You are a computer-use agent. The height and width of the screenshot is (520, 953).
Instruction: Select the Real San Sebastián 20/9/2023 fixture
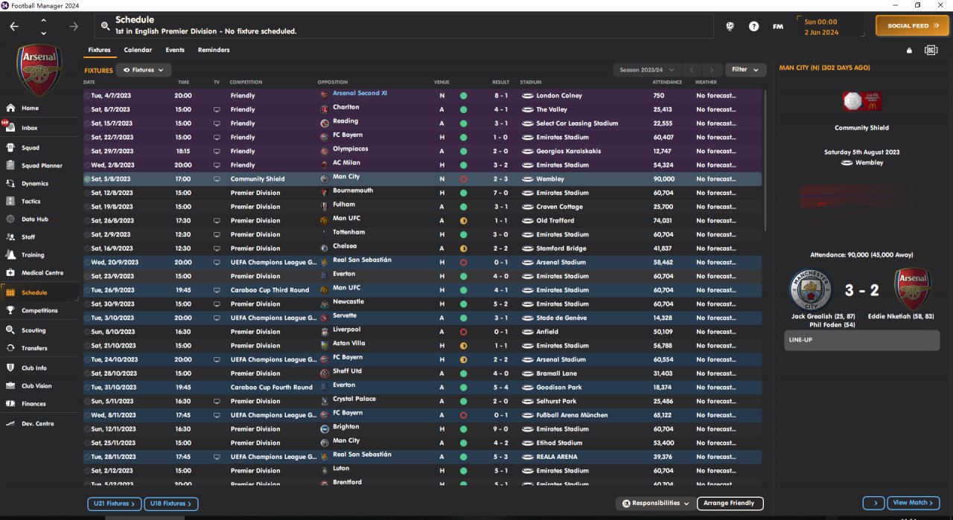(x=361, y=262)
